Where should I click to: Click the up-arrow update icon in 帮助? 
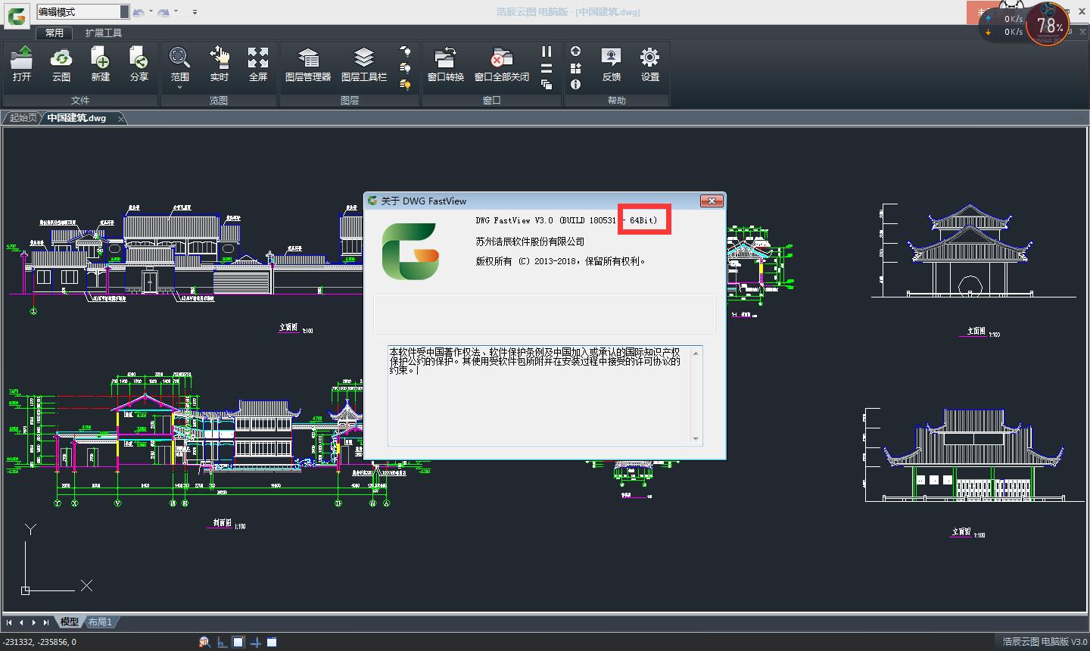click(x=575, y=51)
